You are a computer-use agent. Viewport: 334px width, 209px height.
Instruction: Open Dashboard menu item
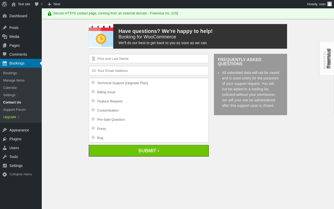coord(21,16)
